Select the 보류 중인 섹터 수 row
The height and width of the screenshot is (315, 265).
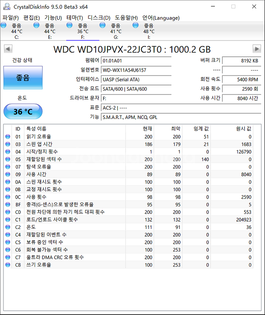128,242
